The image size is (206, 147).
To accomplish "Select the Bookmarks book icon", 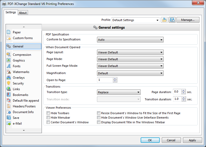I will click(x=9, y=95).
